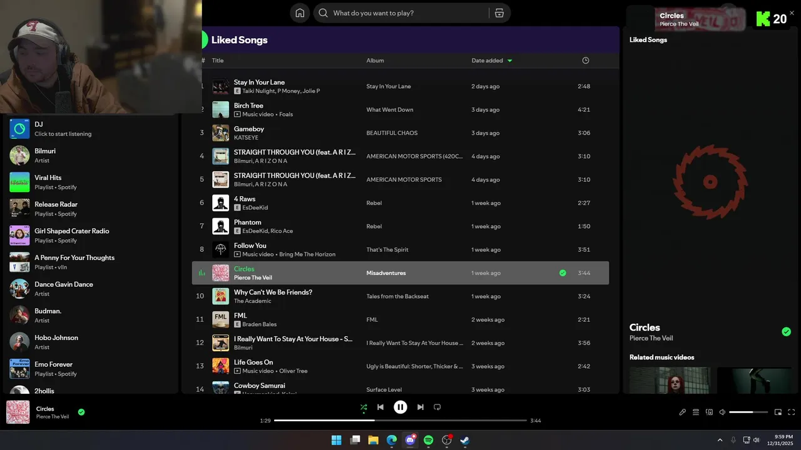Select the Gameboy track by KATSEYE
801x450 pixels.
pos(400,133)
